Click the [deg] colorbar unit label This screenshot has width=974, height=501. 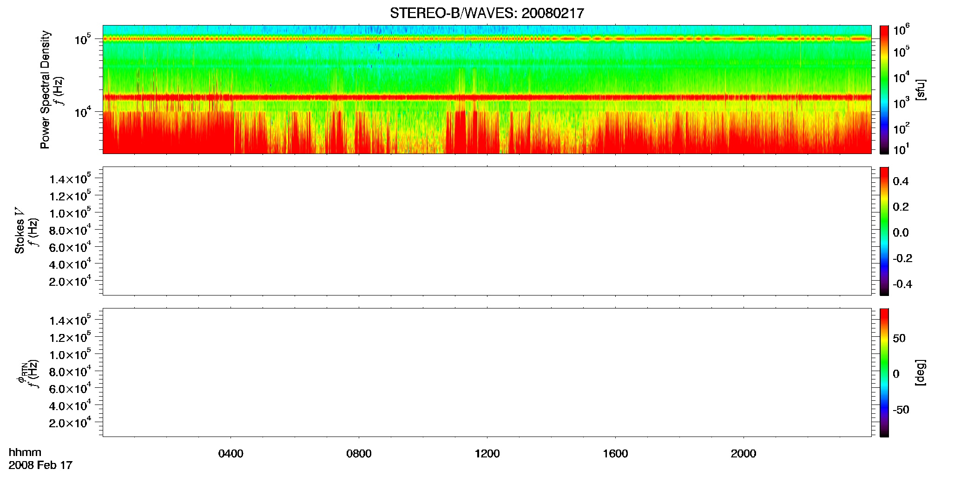(921, 373)
